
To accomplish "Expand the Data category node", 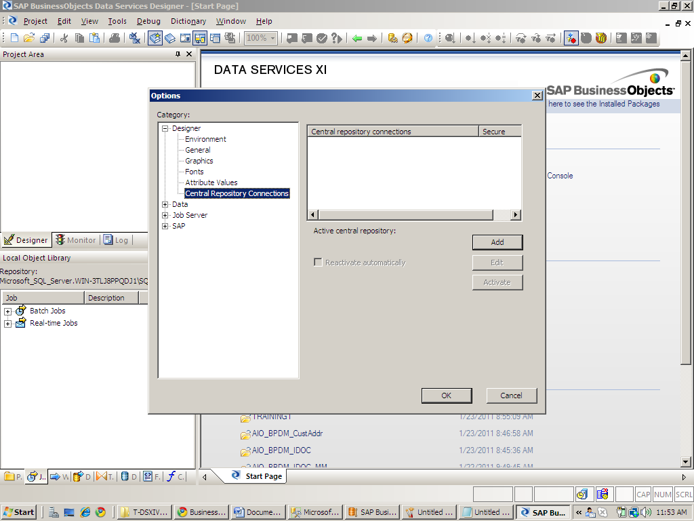I will pos(165,204).
